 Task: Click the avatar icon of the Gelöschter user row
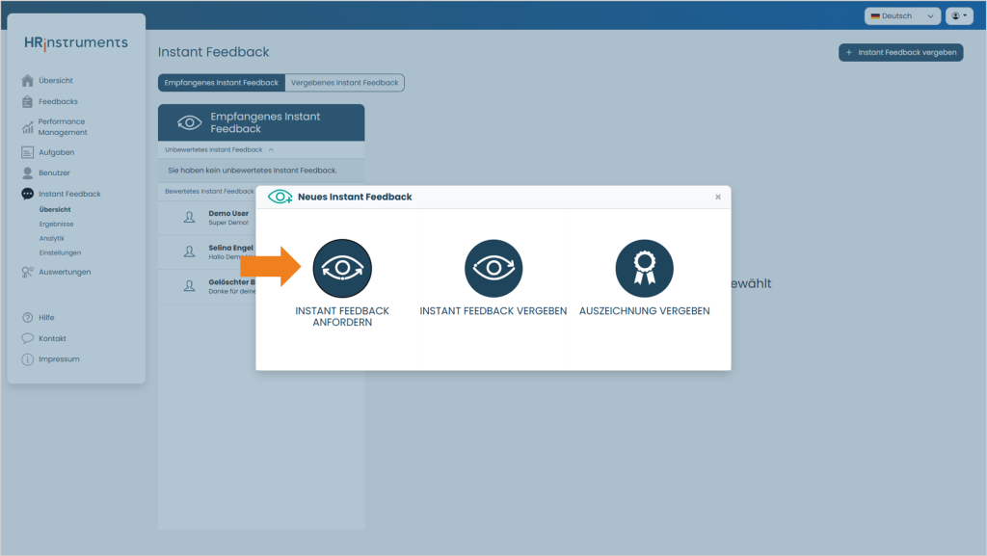pos(189,286)
